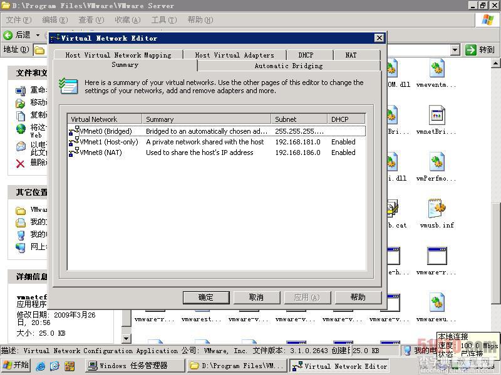Screen dimensions: 501x375
Task: Click the 应用(A) Apply button
Action: point(307,297)
